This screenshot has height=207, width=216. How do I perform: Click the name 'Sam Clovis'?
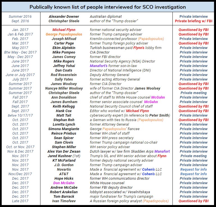pyautogui.click(x=64, y=143)
